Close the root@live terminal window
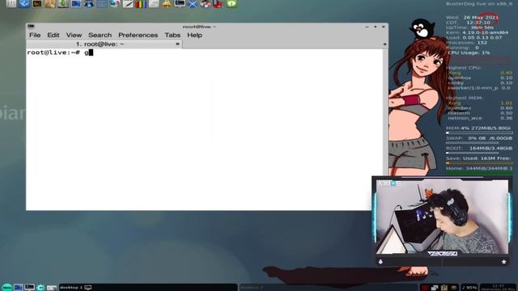The image size is (518, 291). (x=384, y=27)
